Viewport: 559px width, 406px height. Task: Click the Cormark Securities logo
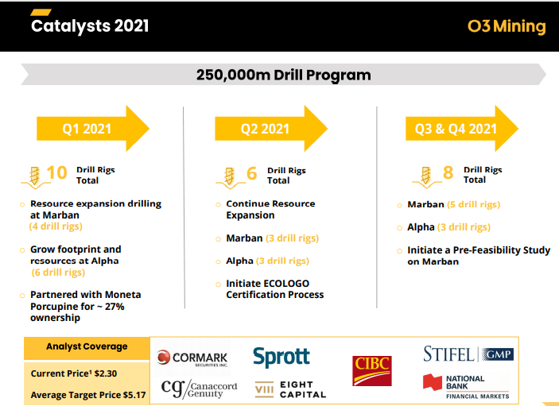point(192,358)
